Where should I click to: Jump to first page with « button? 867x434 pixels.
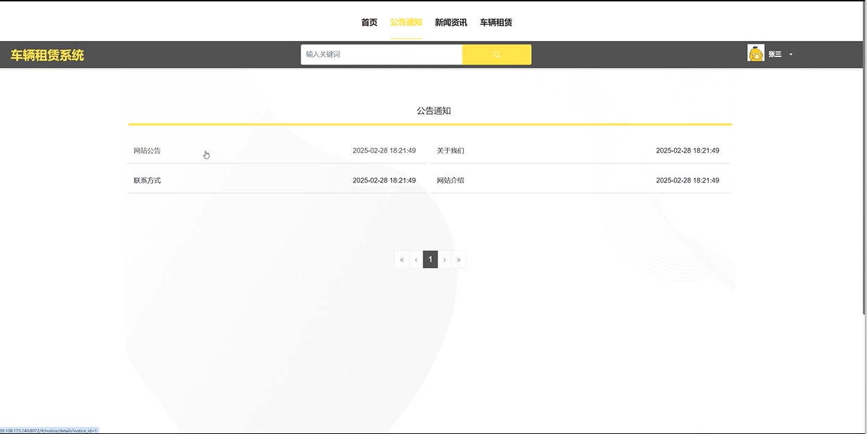402,260
